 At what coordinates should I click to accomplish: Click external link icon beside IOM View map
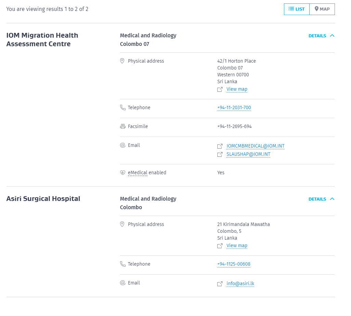(220, 89)
